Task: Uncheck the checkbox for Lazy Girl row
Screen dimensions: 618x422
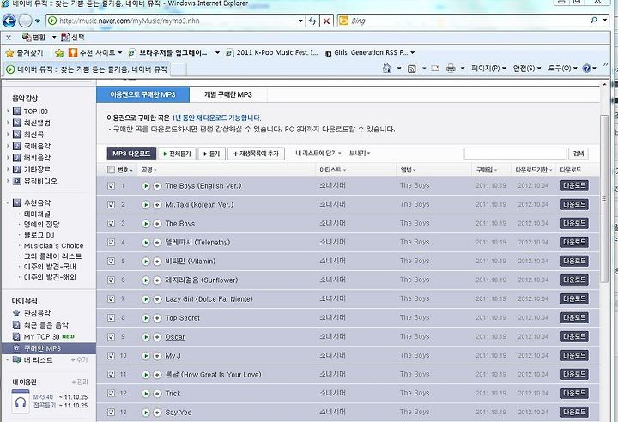Action: tap(111, 299)
